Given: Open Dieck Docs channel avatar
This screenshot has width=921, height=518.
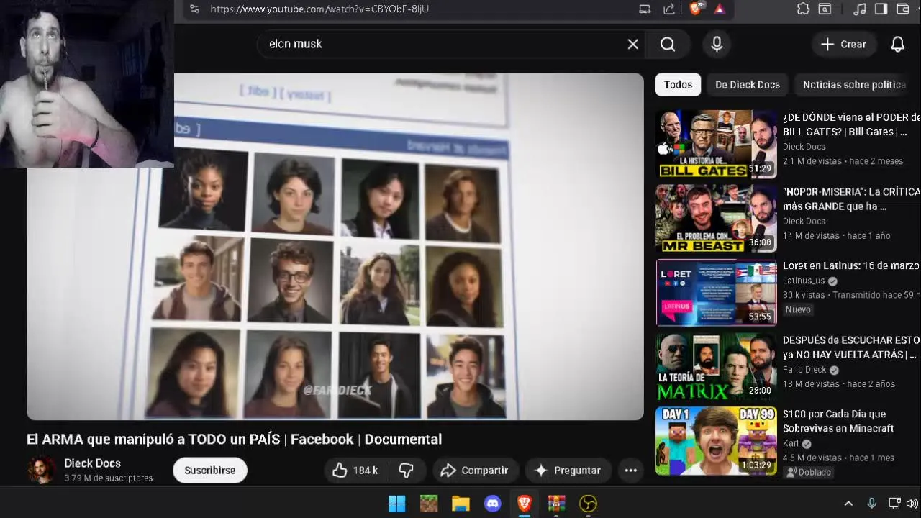Looking at the screenshot, I should (41, 470).
